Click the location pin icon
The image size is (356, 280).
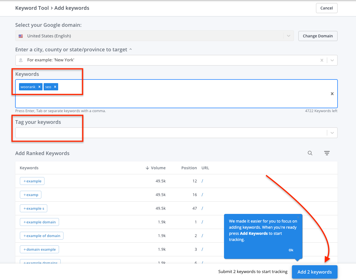pyautogui.click(x=21, y=60)
